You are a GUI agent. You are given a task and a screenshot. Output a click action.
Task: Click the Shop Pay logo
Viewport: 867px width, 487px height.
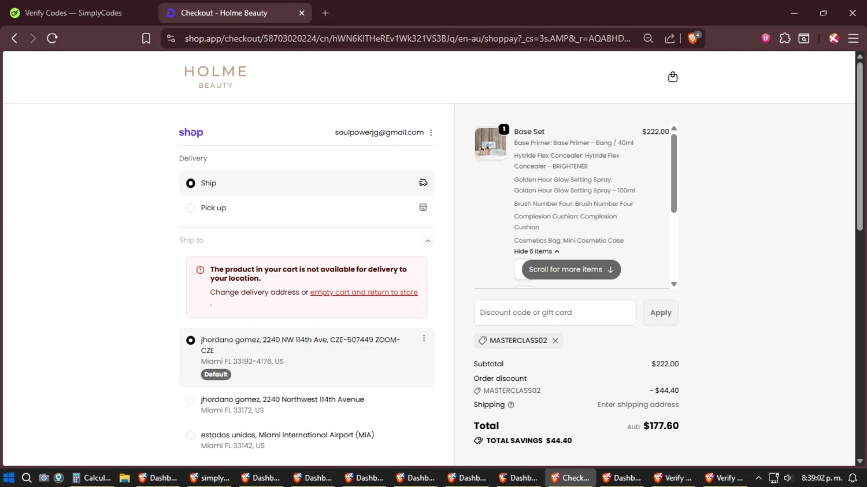(x=191, y=132)
